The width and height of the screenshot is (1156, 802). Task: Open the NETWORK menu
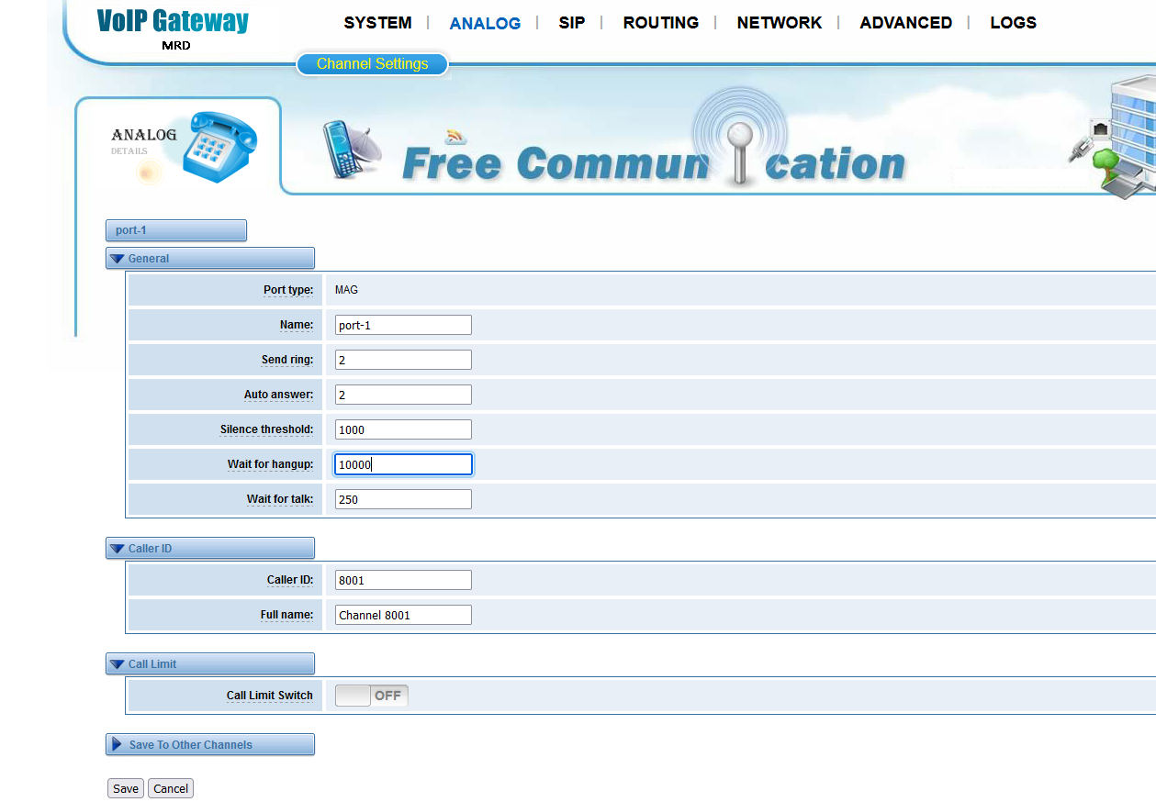click(779, 23)
